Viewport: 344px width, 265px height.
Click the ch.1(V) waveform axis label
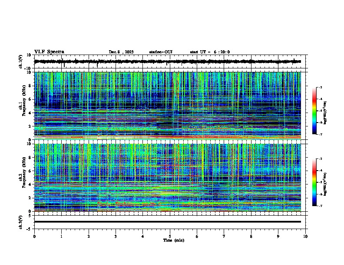(21, 61)
